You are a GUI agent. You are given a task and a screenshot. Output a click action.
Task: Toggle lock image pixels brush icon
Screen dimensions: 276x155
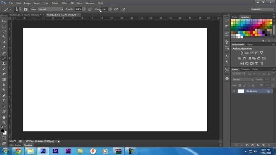[x=245, y=85]
